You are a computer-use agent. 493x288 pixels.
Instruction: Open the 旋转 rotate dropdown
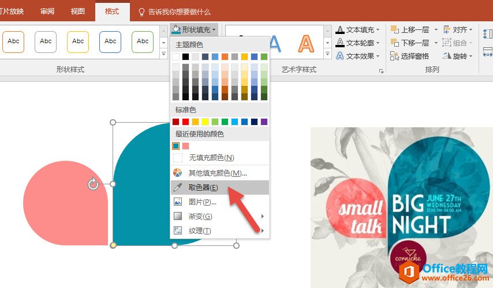(458, 56)
